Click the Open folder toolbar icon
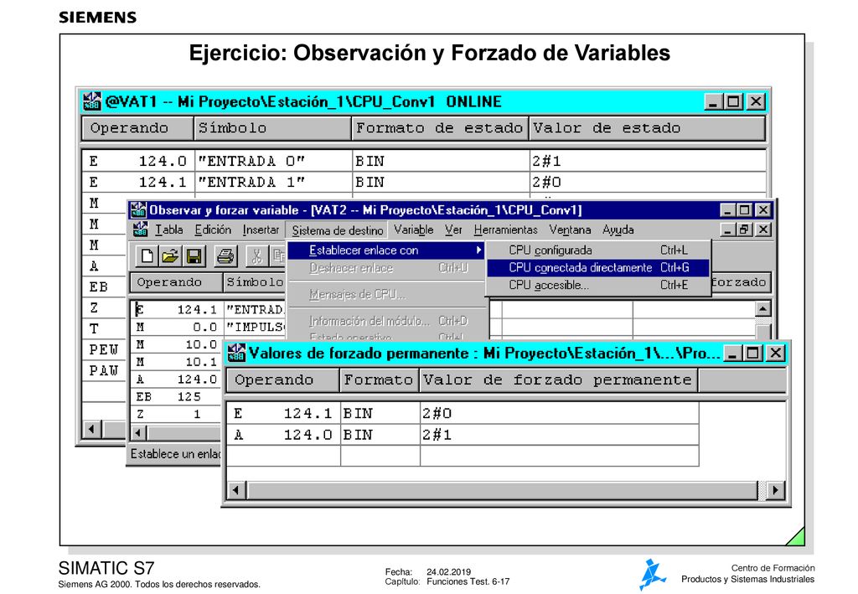This screenshot has width=858, height=594. (x=170, y=256)
